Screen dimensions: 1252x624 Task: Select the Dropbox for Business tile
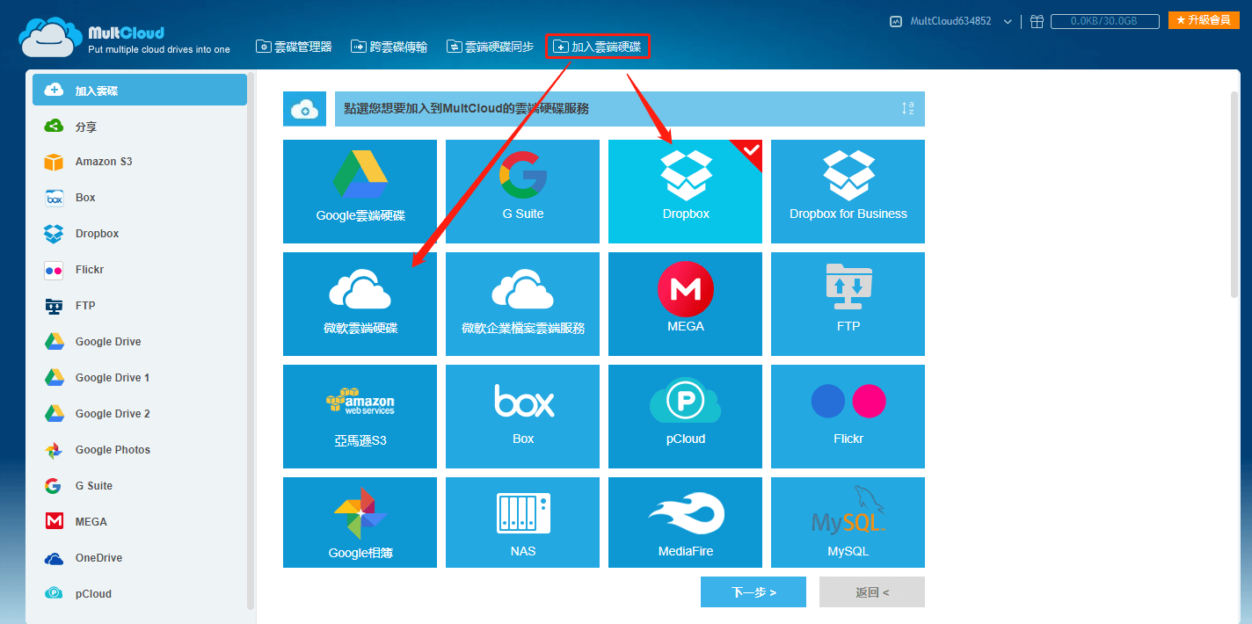pos(848,192)
